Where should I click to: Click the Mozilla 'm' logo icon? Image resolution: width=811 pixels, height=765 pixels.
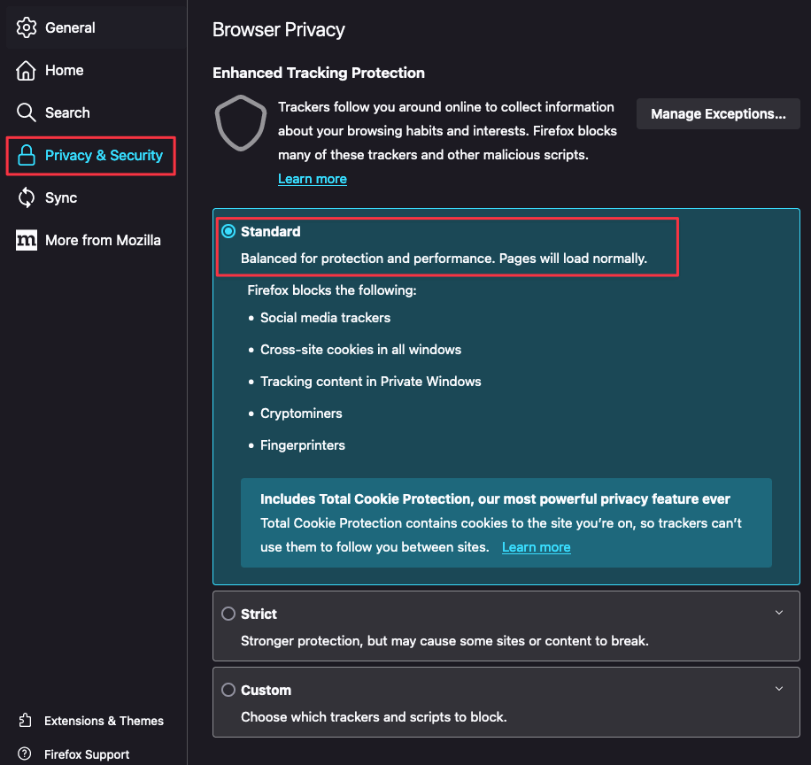(x=27, y=240)
